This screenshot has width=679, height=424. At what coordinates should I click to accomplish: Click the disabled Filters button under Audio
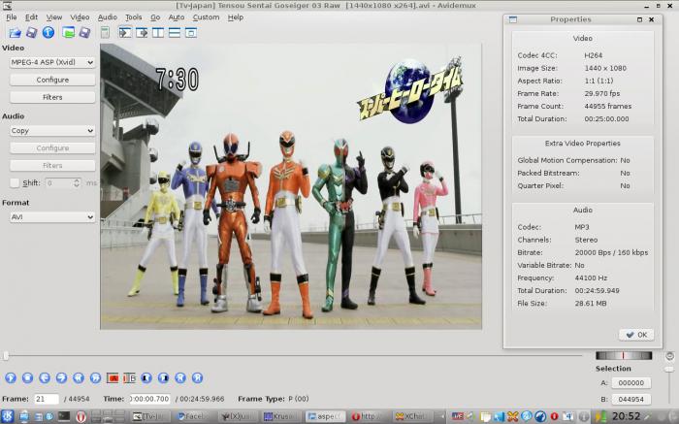coord(52,166)
